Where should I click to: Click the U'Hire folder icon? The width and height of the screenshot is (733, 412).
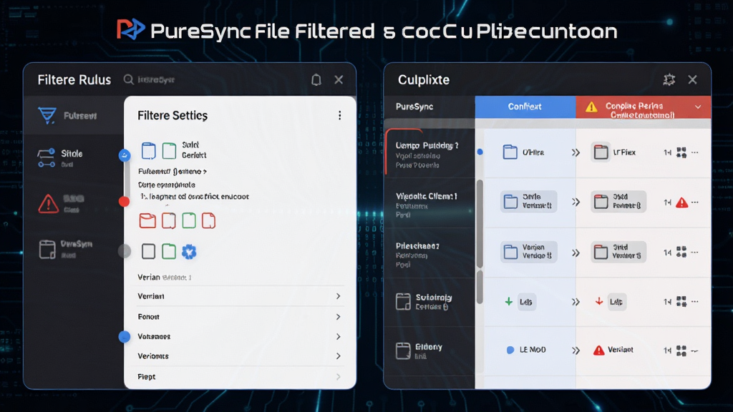click(x=510, y=152)
